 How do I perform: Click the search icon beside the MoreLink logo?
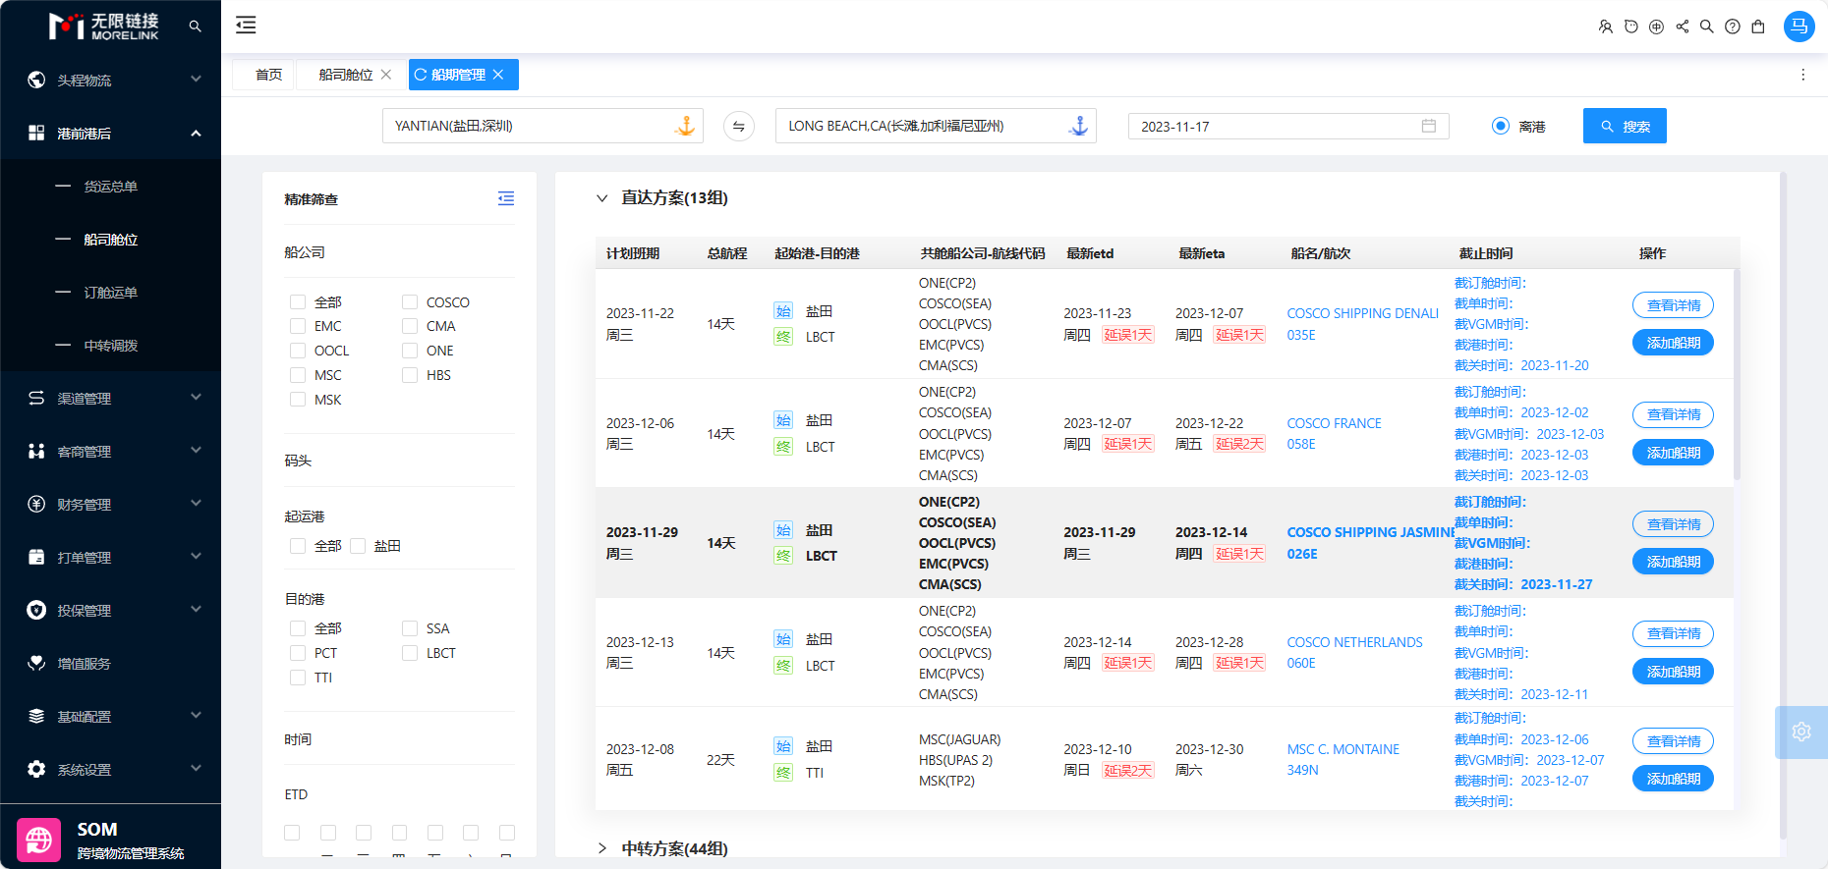(195, 27)
